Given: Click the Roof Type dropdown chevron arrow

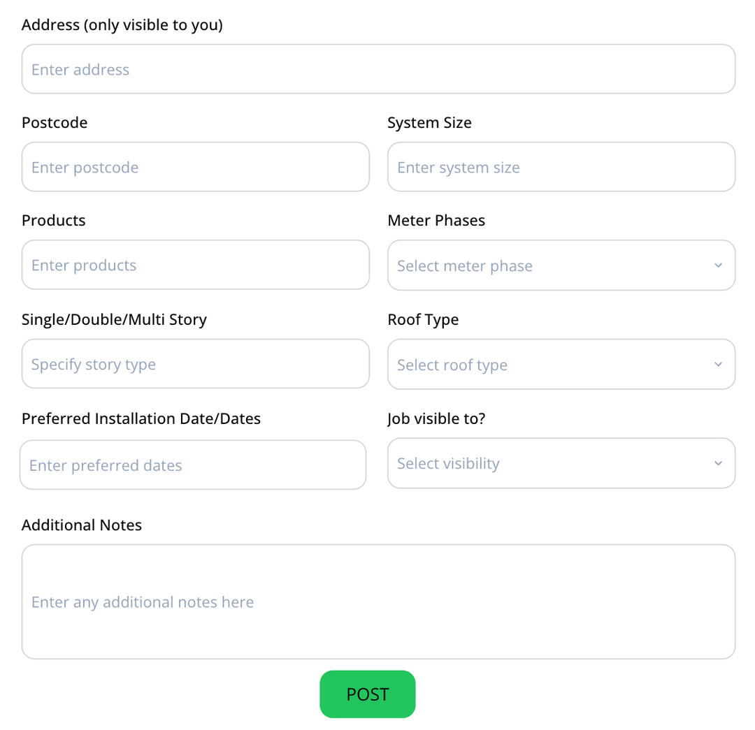Looking at the screenshot, I should coord(718,365).
